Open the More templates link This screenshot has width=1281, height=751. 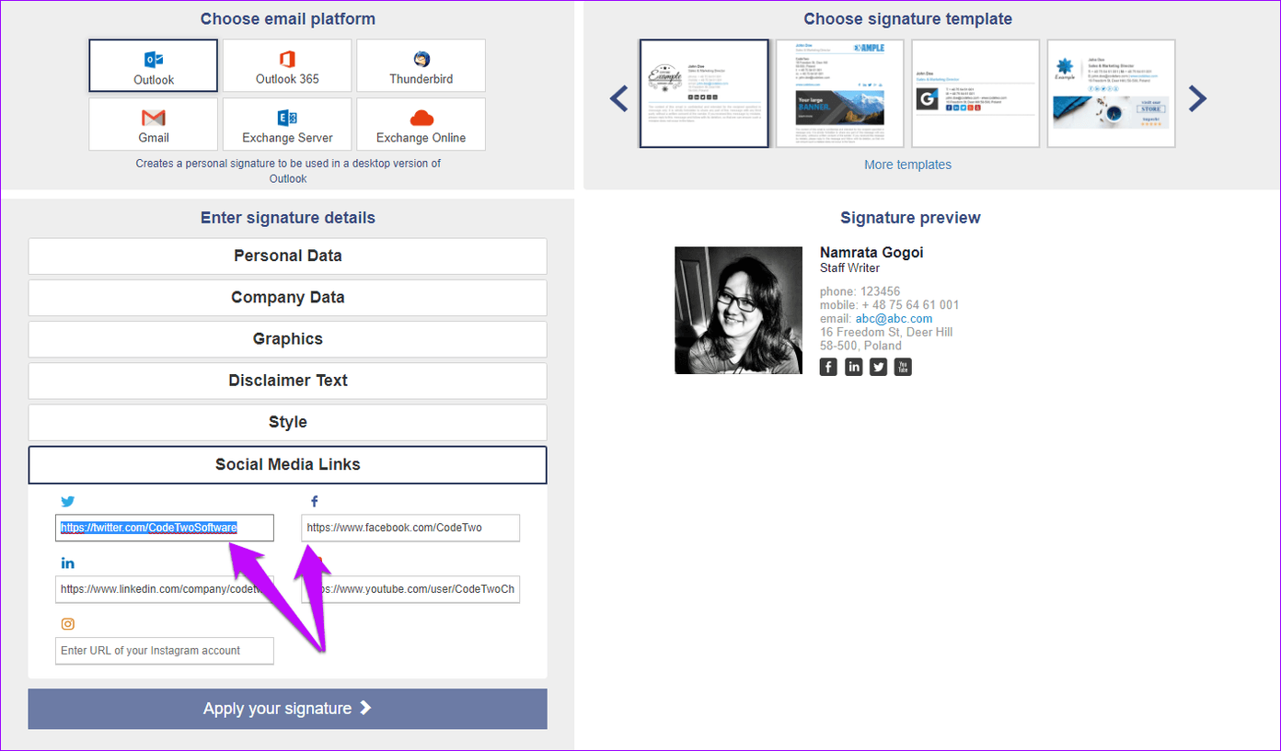click(x=907, y=165)
